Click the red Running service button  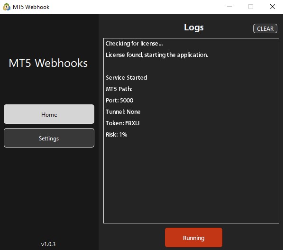point(193,237)
